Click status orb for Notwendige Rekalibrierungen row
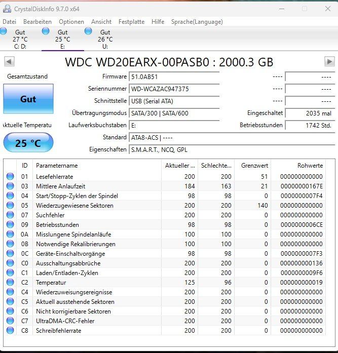338x353 pixels. click(10, 244)
